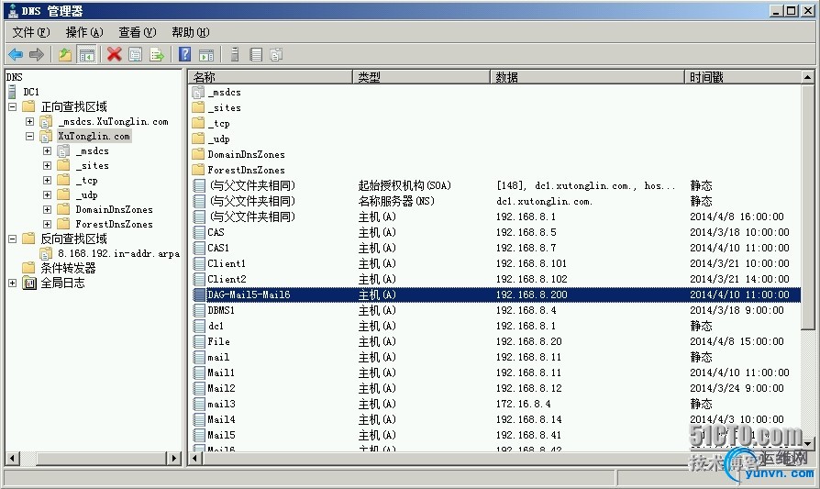Click the record icon beside Mail2
This screenshot has height=489, width=820.
point(199,388)
